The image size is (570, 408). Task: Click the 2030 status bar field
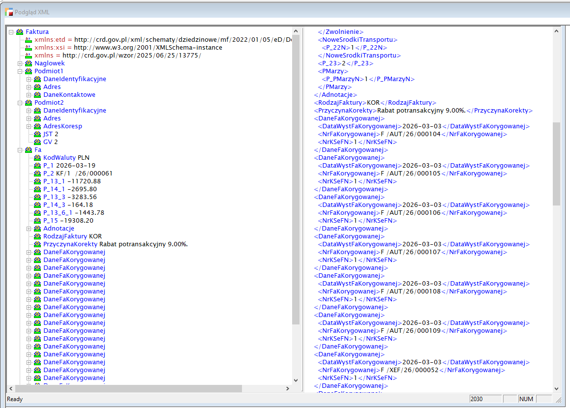(484, 399)
